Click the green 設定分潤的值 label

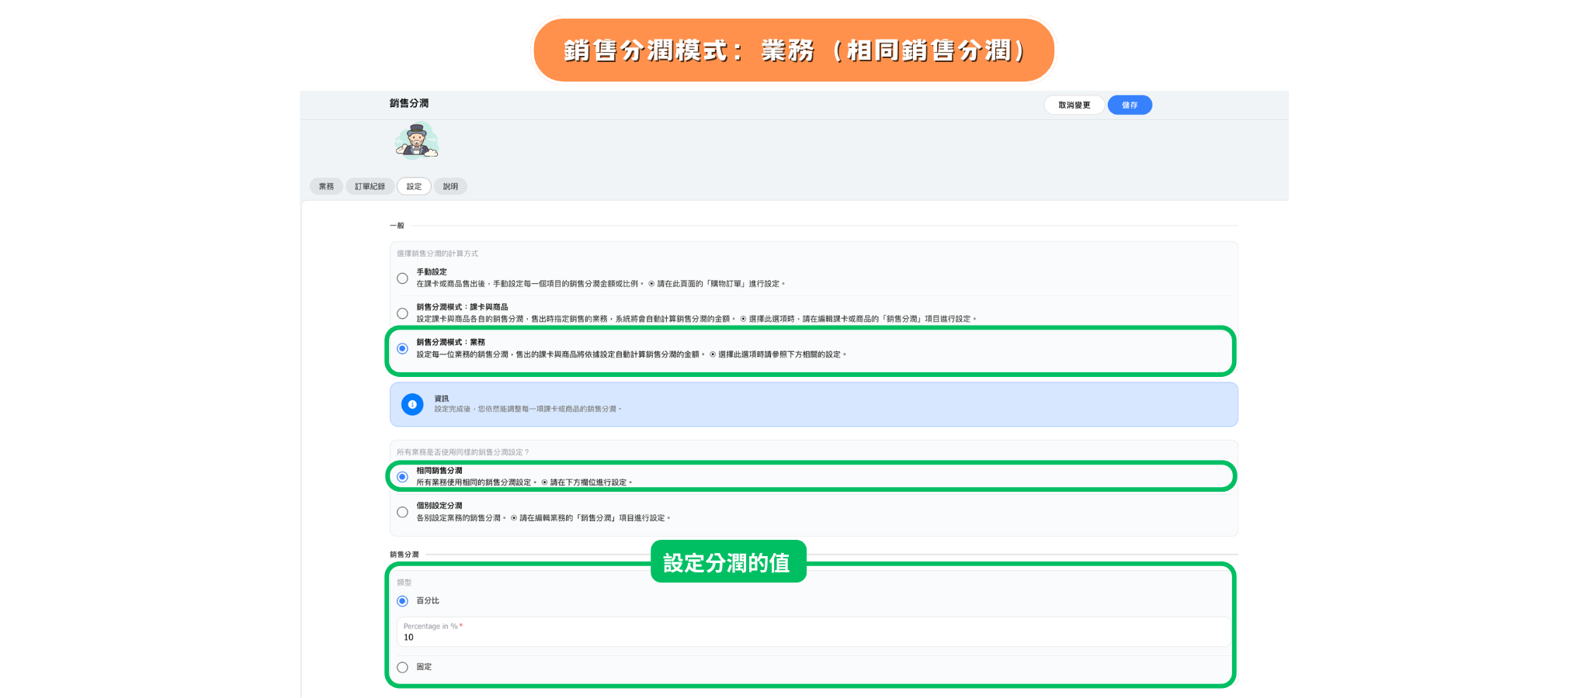click(727, 562)
